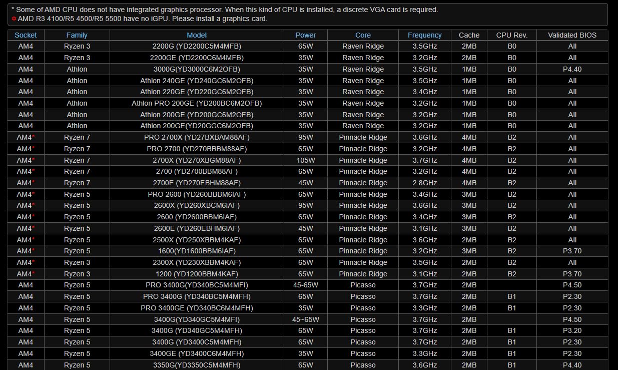Select the Model column header
This screenshot has width=618, height=370.
tap(197, 35)
